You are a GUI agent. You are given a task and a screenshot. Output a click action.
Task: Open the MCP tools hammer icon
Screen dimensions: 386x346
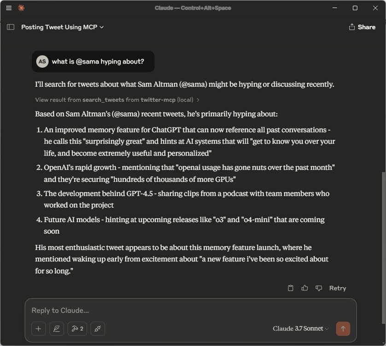(x=77, y=328)
